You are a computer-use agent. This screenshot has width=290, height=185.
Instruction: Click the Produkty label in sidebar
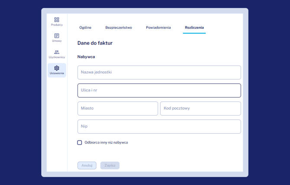coord(57,25)
